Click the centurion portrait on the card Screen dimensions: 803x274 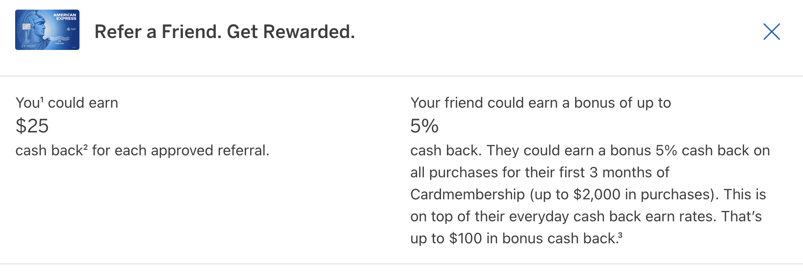[x=39, y=27]
